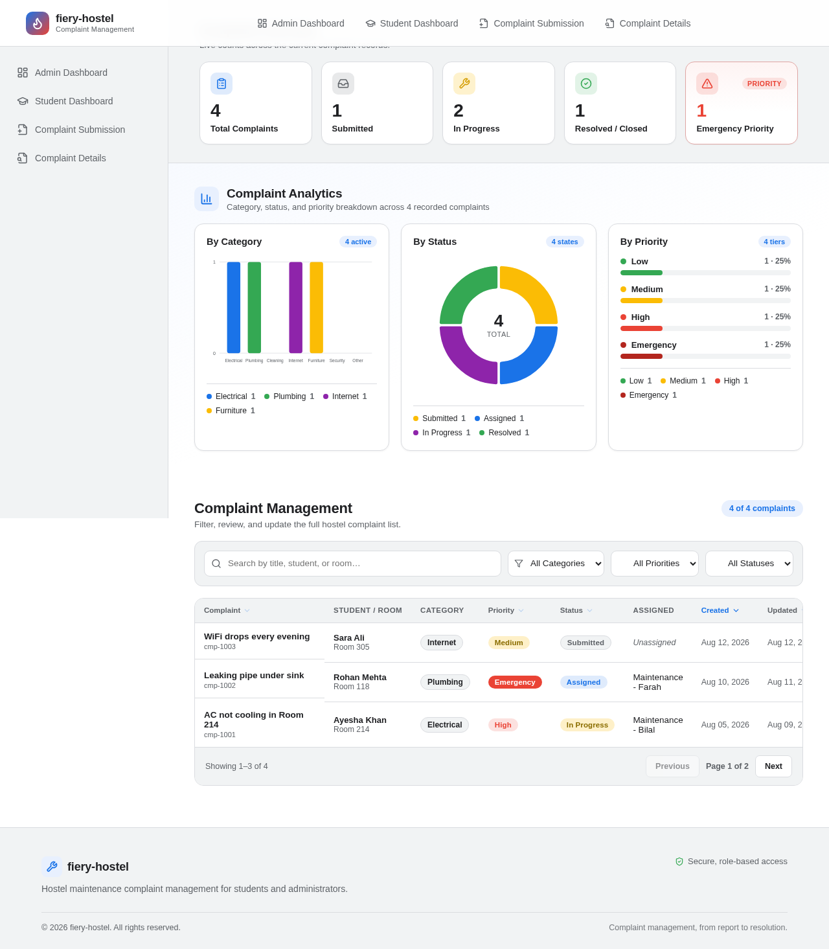The height and width of the screenshot is (949, 829).
Task: Click the Unassigned cell in WiFi row
Action: coord(654,643)
